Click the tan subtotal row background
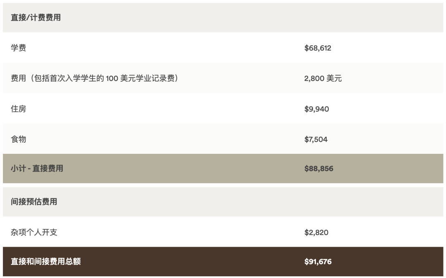This screenshot has height=278, width=446. click(x=223, y=168)
